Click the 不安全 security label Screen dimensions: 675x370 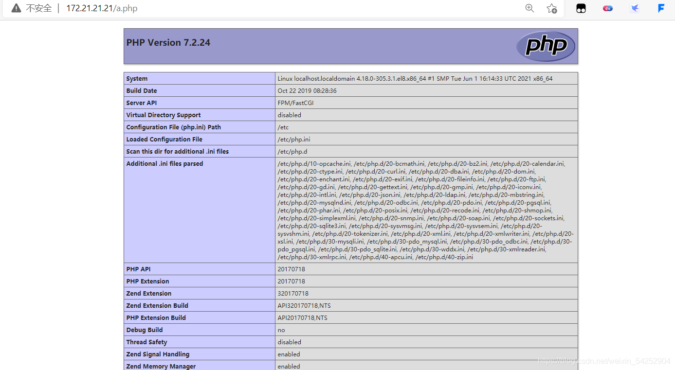click(x=38, y=8)
